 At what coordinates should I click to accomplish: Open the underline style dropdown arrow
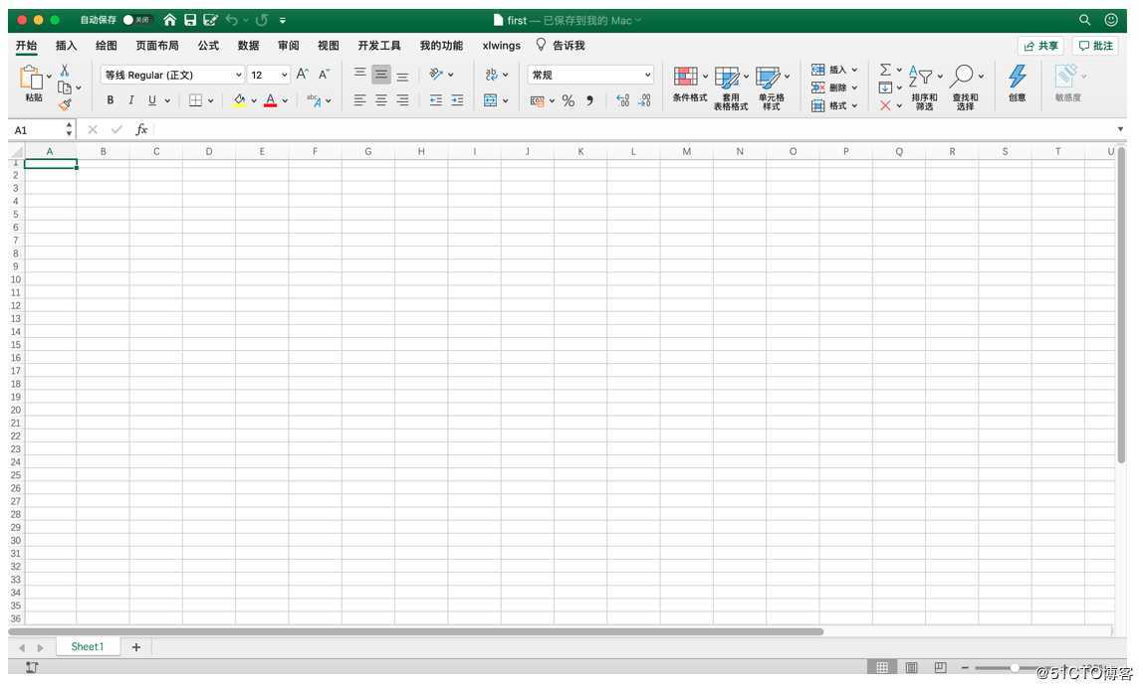coord(167,100)
